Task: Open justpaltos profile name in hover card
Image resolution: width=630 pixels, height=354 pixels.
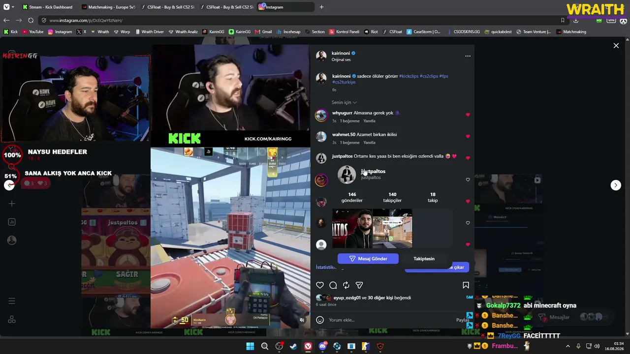Action: [x=373, y=171]
